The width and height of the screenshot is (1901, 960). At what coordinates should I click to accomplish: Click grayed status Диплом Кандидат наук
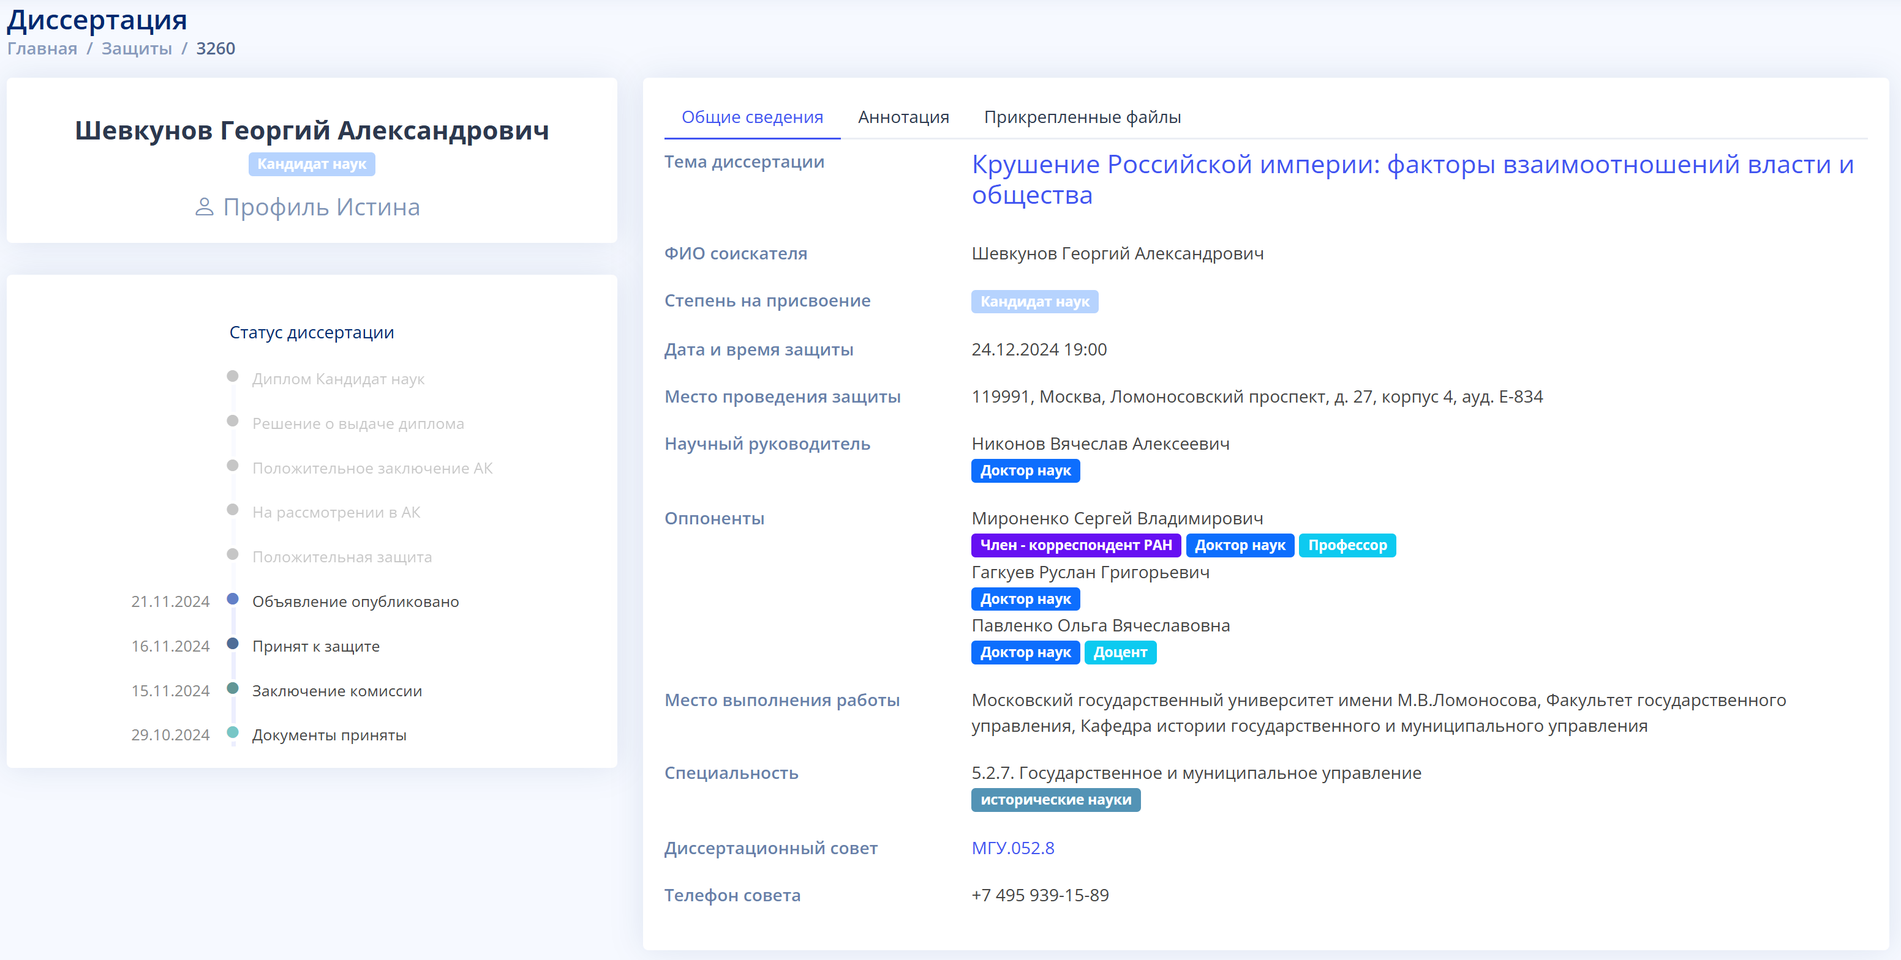[x=338, y=379]
